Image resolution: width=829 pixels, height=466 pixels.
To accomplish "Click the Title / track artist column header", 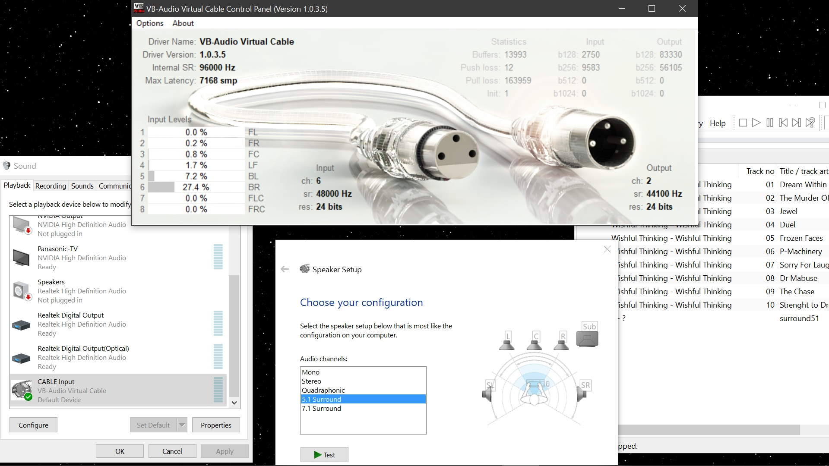I will [x=803, y=171].
